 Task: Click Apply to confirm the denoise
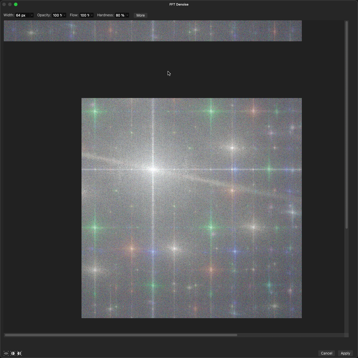click(345, 353)
